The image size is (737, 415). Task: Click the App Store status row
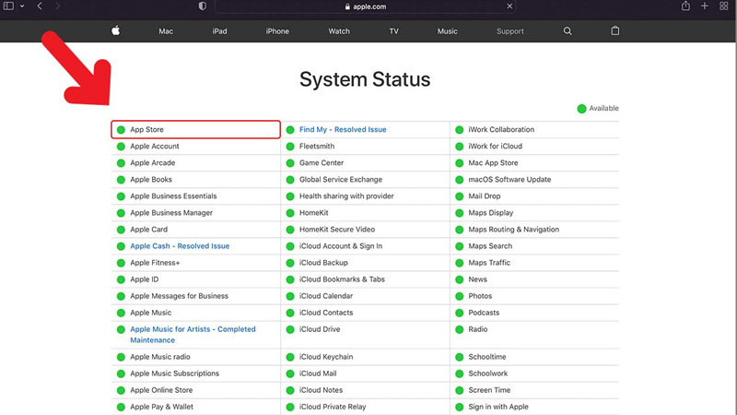click(x=195, y=130)
